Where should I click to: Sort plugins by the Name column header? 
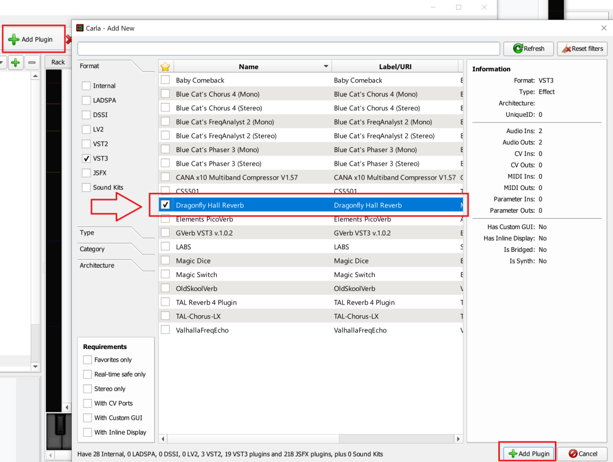coord(248,67)
